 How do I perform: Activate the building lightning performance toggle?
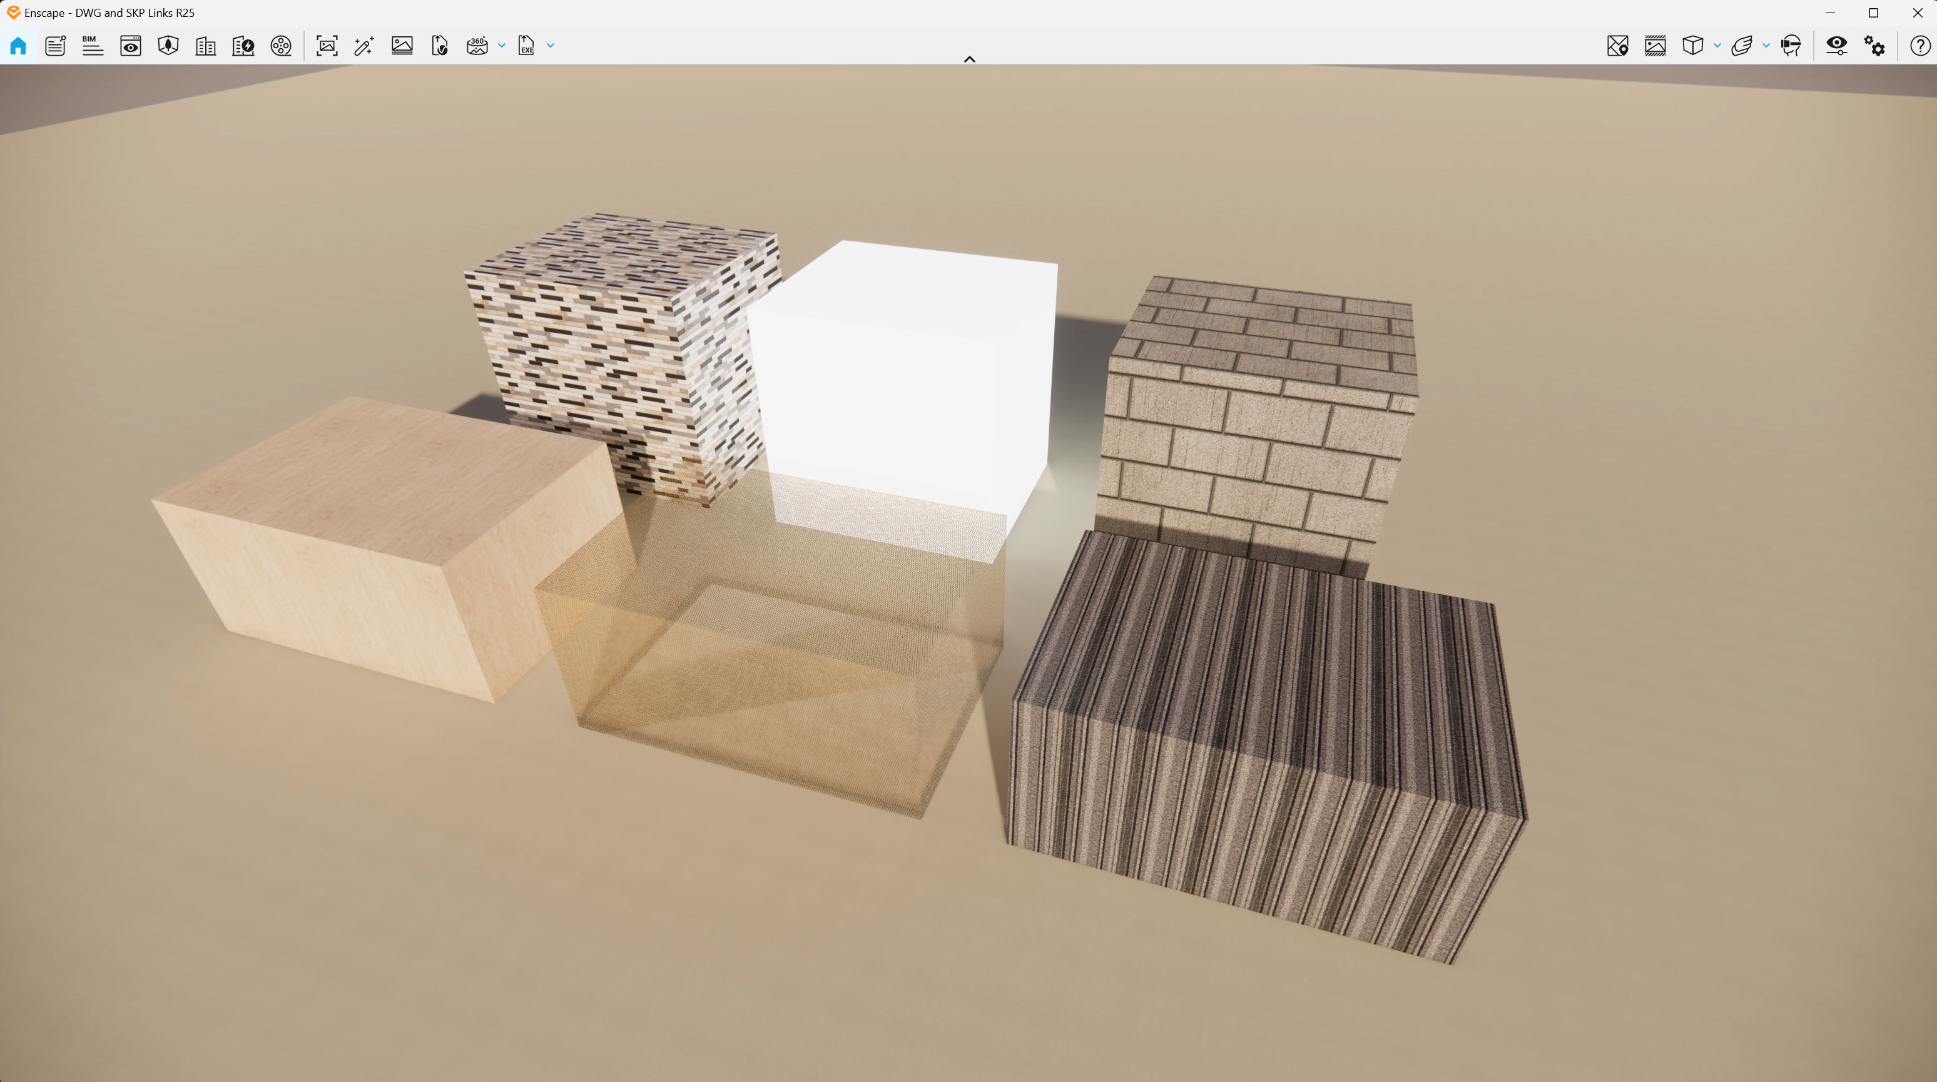tap(242, 46)
